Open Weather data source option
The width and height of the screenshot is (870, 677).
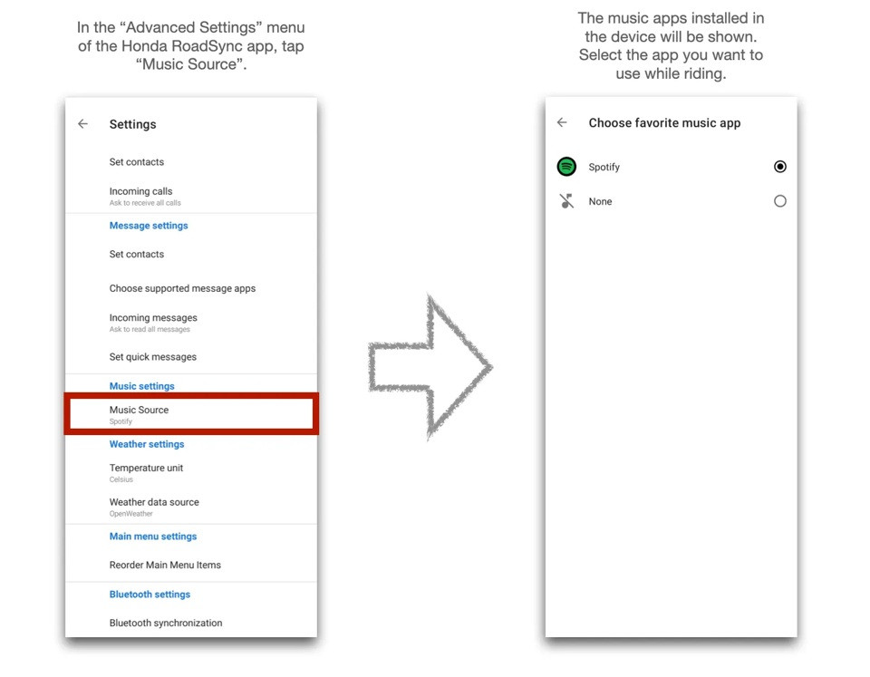tap(191, 507)
